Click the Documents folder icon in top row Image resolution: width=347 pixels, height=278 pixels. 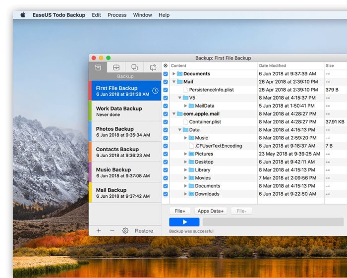point(179,74)
